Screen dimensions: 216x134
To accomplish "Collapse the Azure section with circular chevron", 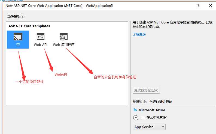I will coord(136,118).
